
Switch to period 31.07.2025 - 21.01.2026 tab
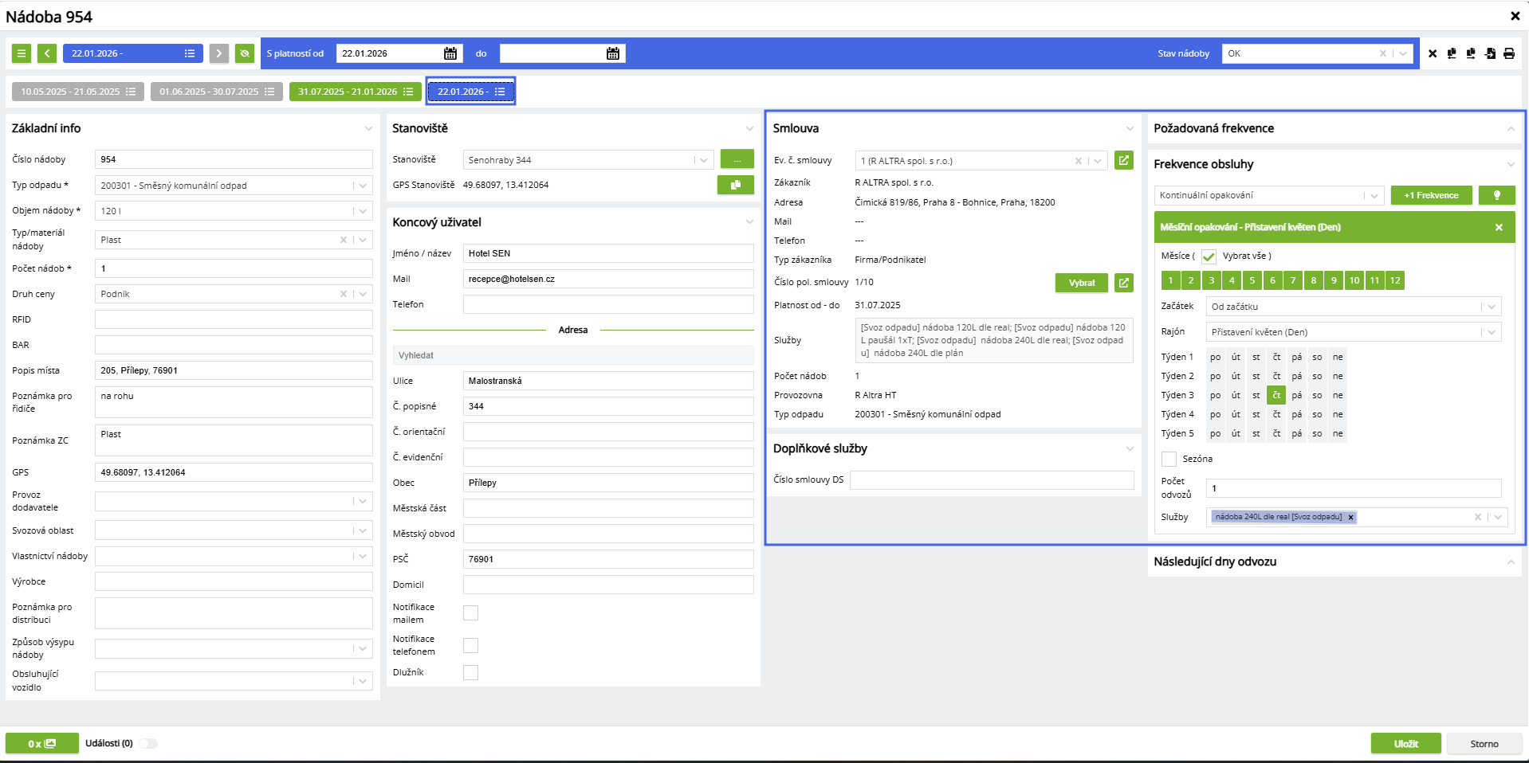click(x=356, y=92)
